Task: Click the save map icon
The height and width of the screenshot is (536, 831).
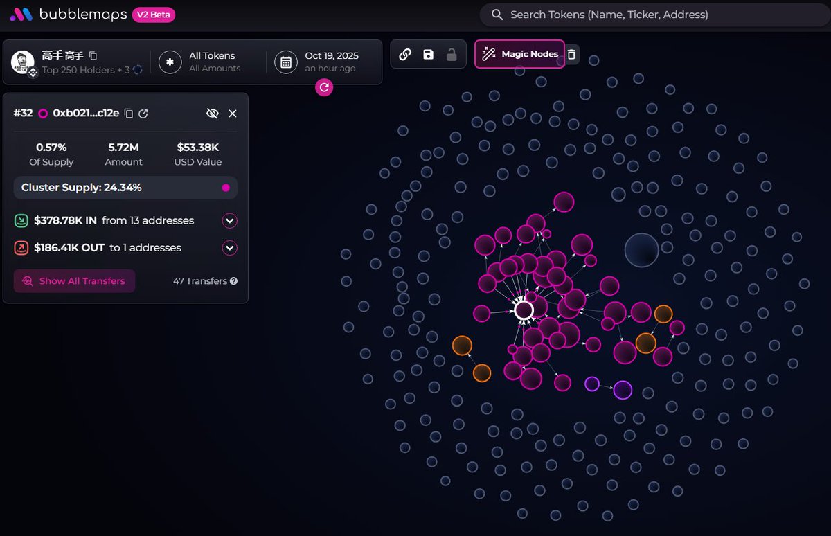Action: (428, 54)
